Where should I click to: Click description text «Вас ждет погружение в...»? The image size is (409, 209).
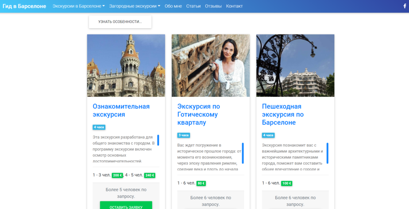(209, 157)
